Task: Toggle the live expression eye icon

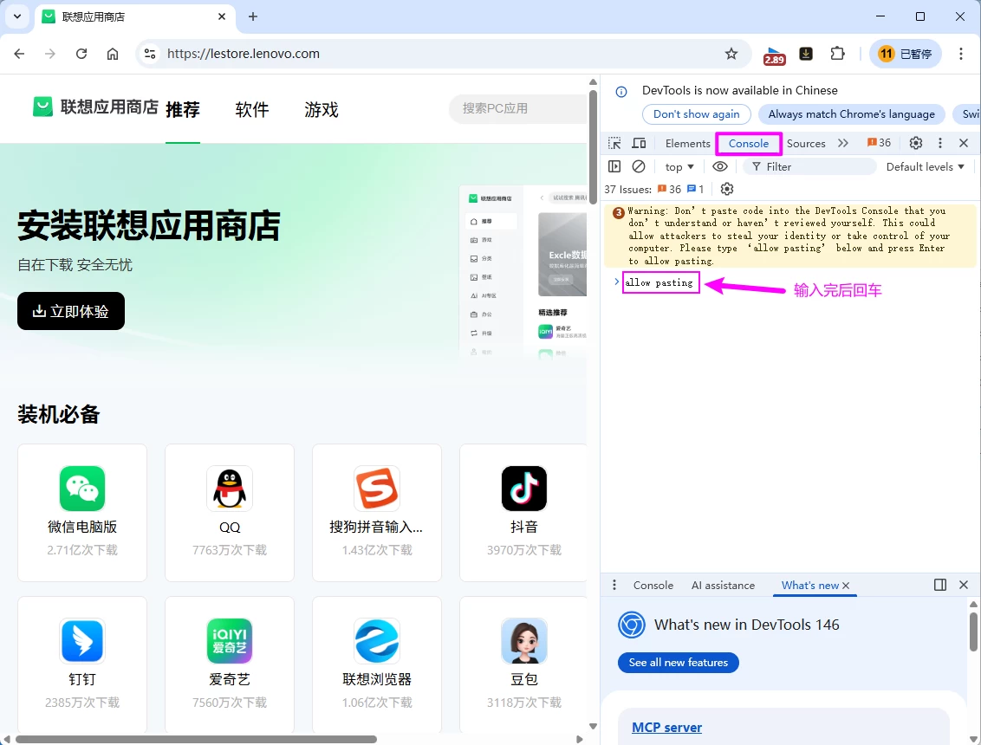Action: 720,166
